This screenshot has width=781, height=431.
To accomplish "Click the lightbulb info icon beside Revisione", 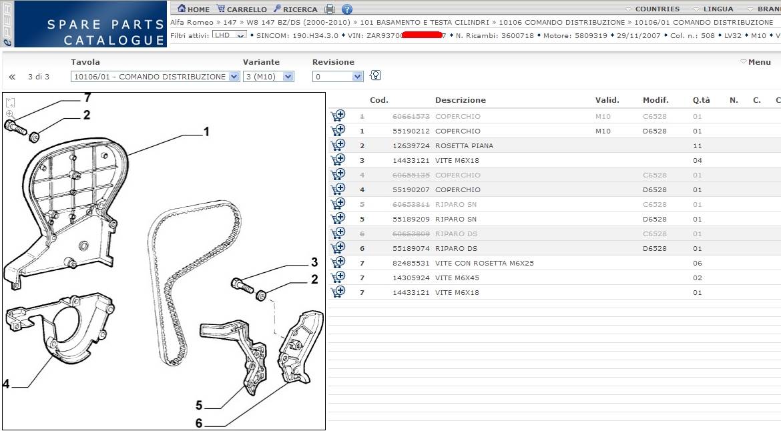I will 376,75.
